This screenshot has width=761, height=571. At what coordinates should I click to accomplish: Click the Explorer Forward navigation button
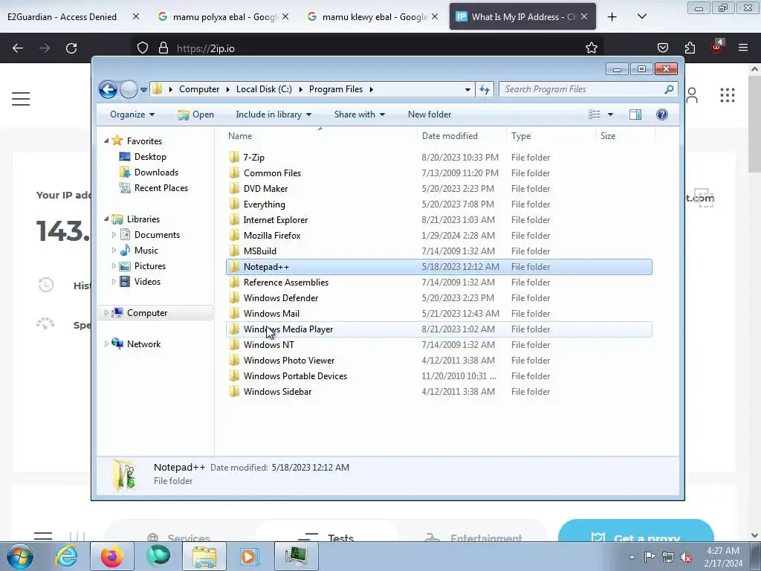click(x=129, y=89)
